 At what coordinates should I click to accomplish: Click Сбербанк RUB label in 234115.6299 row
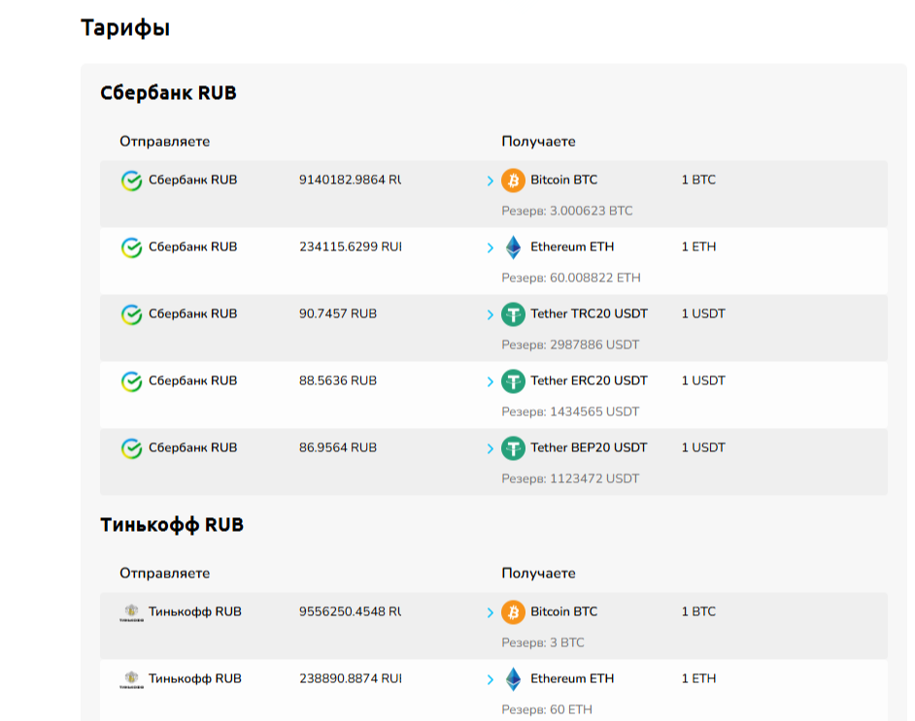(192, 246)
